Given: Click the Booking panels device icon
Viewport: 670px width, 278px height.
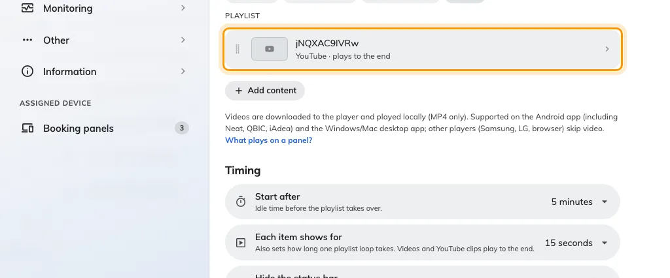Looking at the screenshot, I should (x=27, y=129).
